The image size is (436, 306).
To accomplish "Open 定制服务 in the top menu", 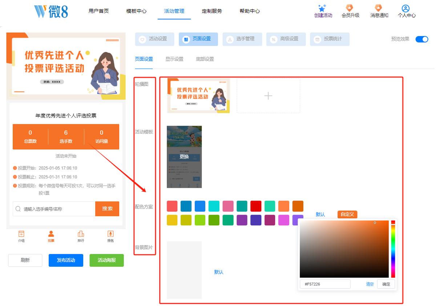I will (x=212, y=11).
